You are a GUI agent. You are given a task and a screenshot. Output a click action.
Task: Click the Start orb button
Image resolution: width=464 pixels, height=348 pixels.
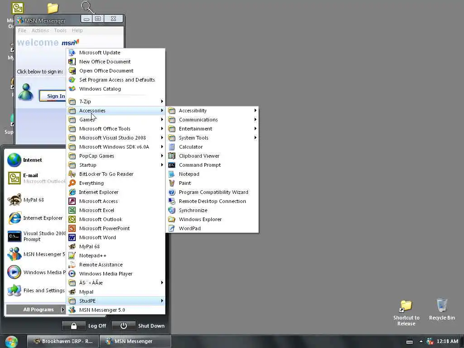click(x=11, y=341)
